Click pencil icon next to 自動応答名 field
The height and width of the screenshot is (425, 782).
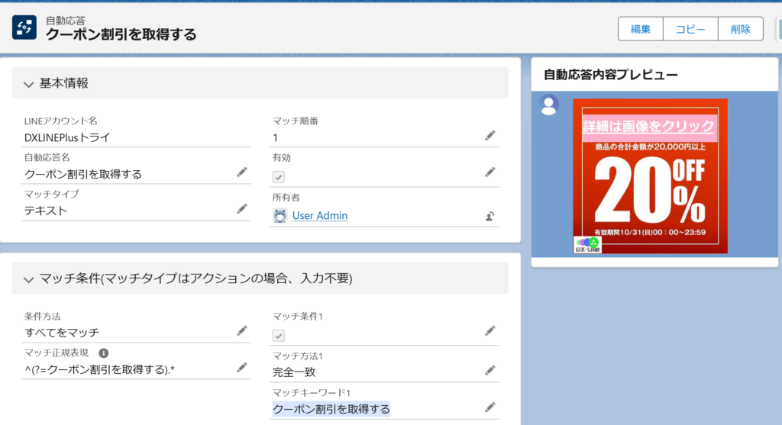tap(242, 172)
